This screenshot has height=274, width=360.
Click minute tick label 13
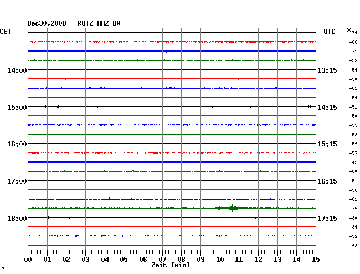click(277, 260)
